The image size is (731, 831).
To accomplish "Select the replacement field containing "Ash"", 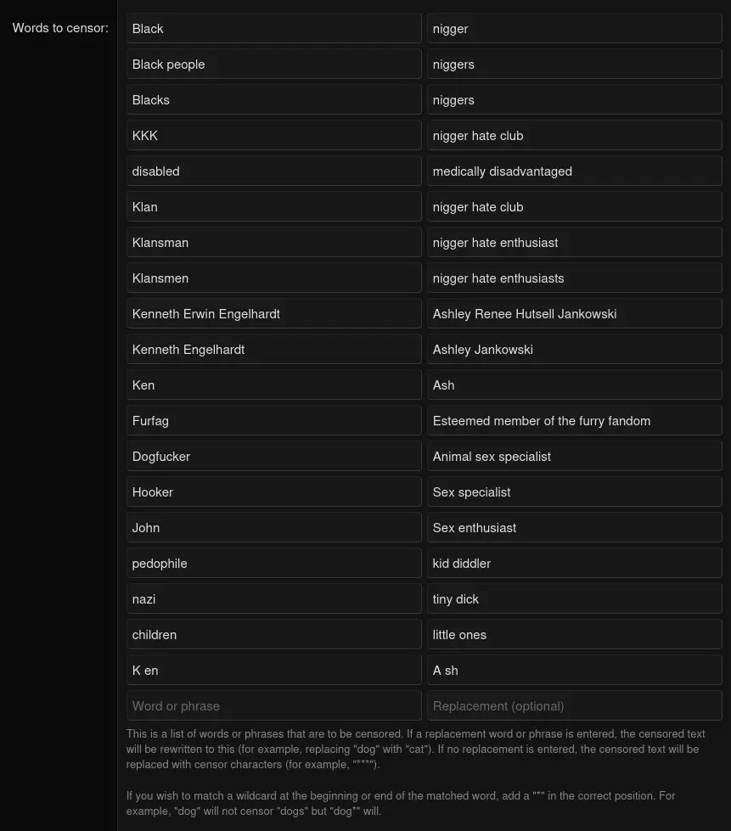I will coord(574,385).
